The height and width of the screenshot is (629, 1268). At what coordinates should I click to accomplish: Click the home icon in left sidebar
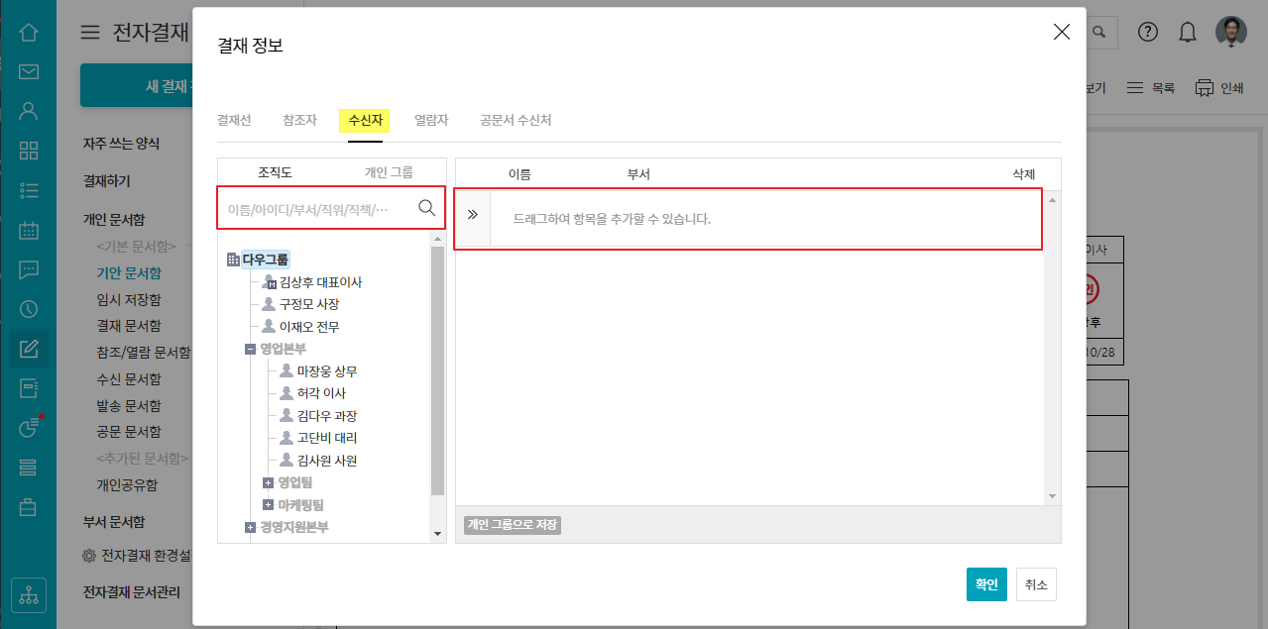29,33
